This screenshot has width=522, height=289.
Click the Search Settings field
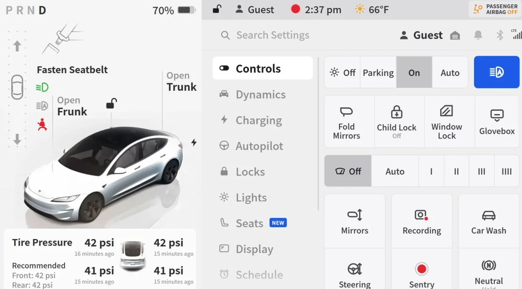tap(265, 35)
